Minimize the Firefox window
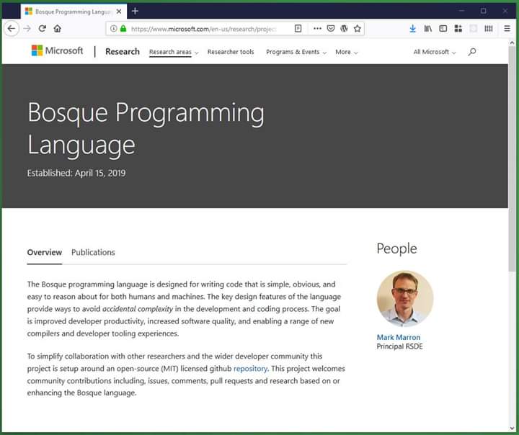 [x=461, y=11]
